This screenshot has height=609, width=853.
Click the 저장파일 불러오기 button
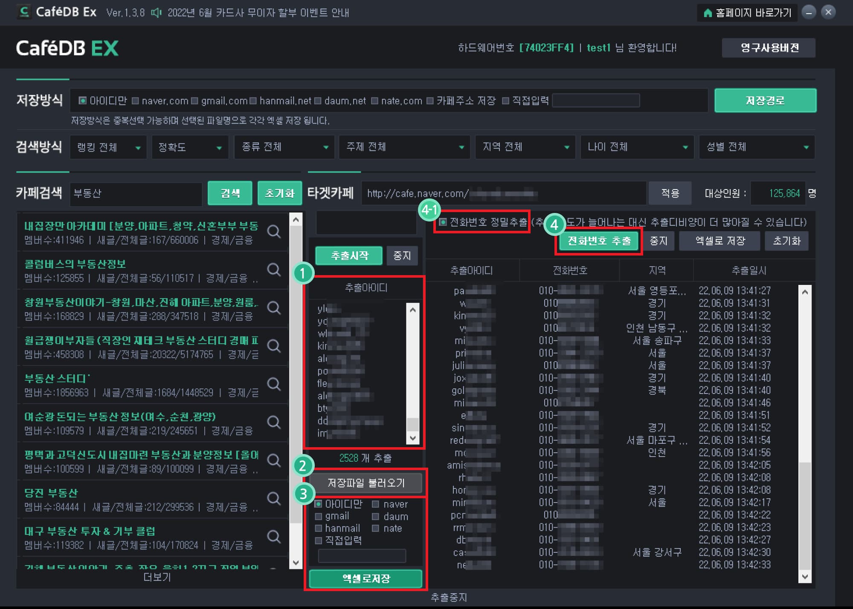point(366,483)
